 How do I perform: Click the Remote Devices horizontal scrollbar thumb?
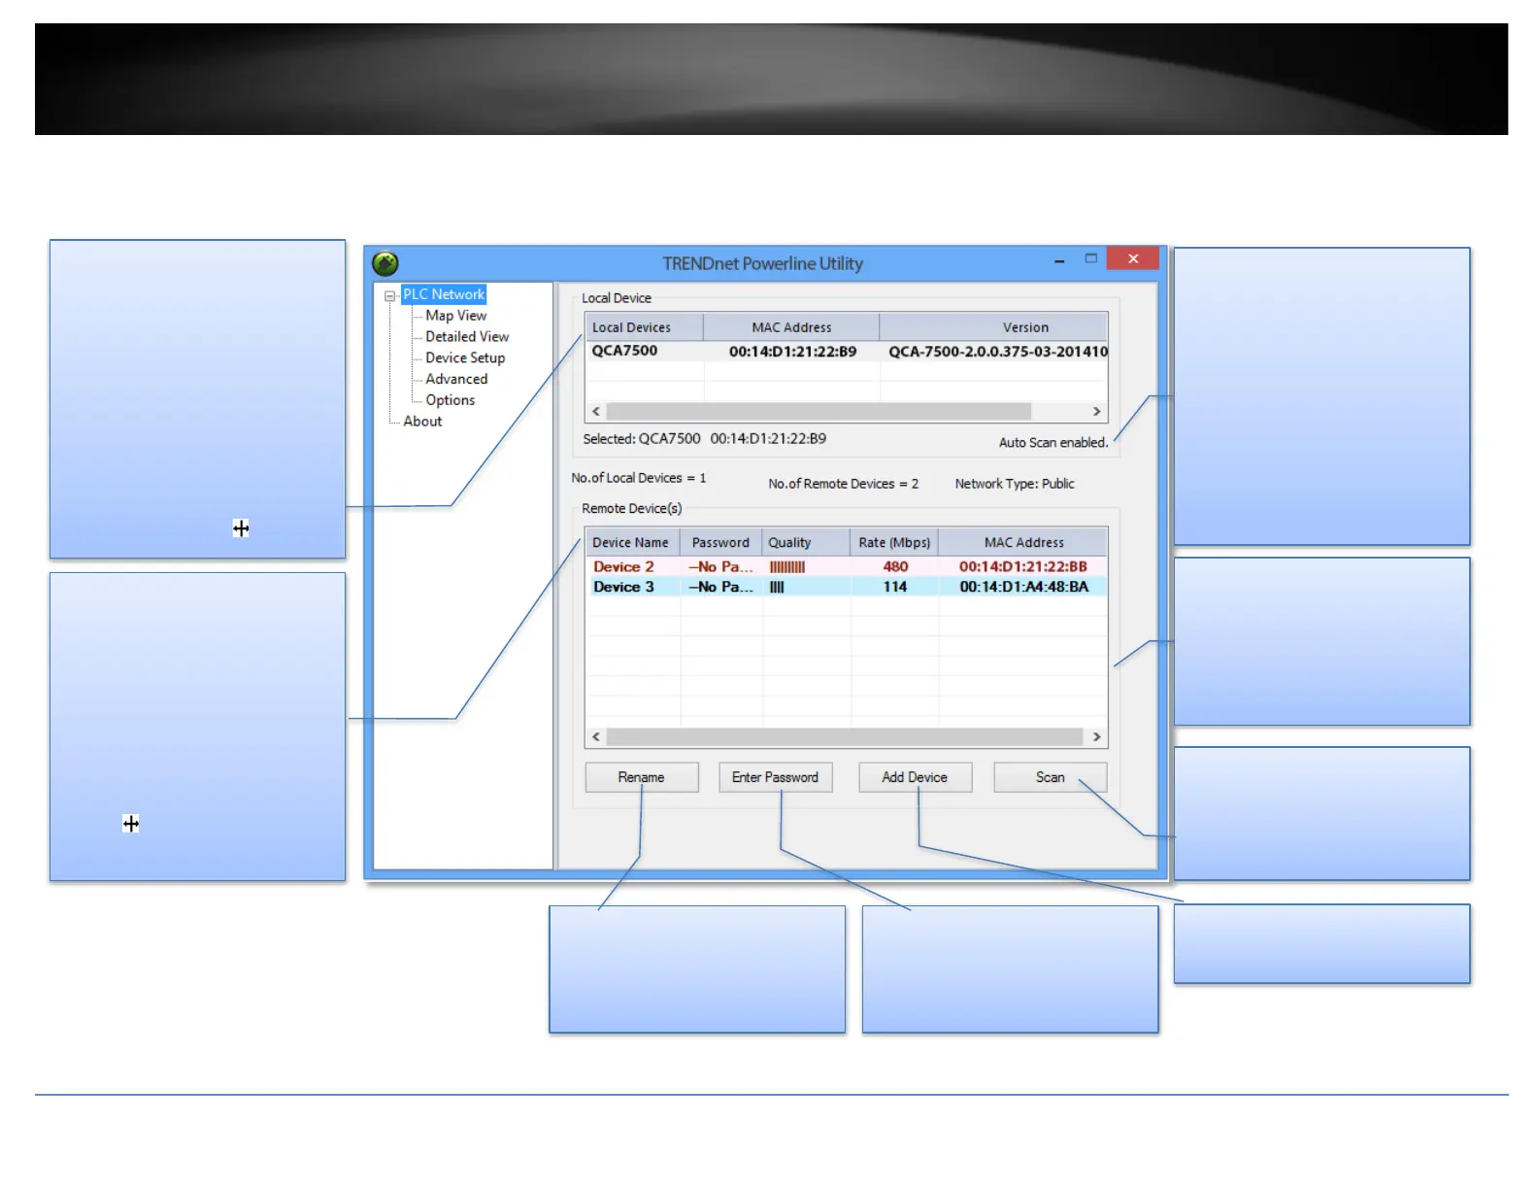tap(845, 737)
